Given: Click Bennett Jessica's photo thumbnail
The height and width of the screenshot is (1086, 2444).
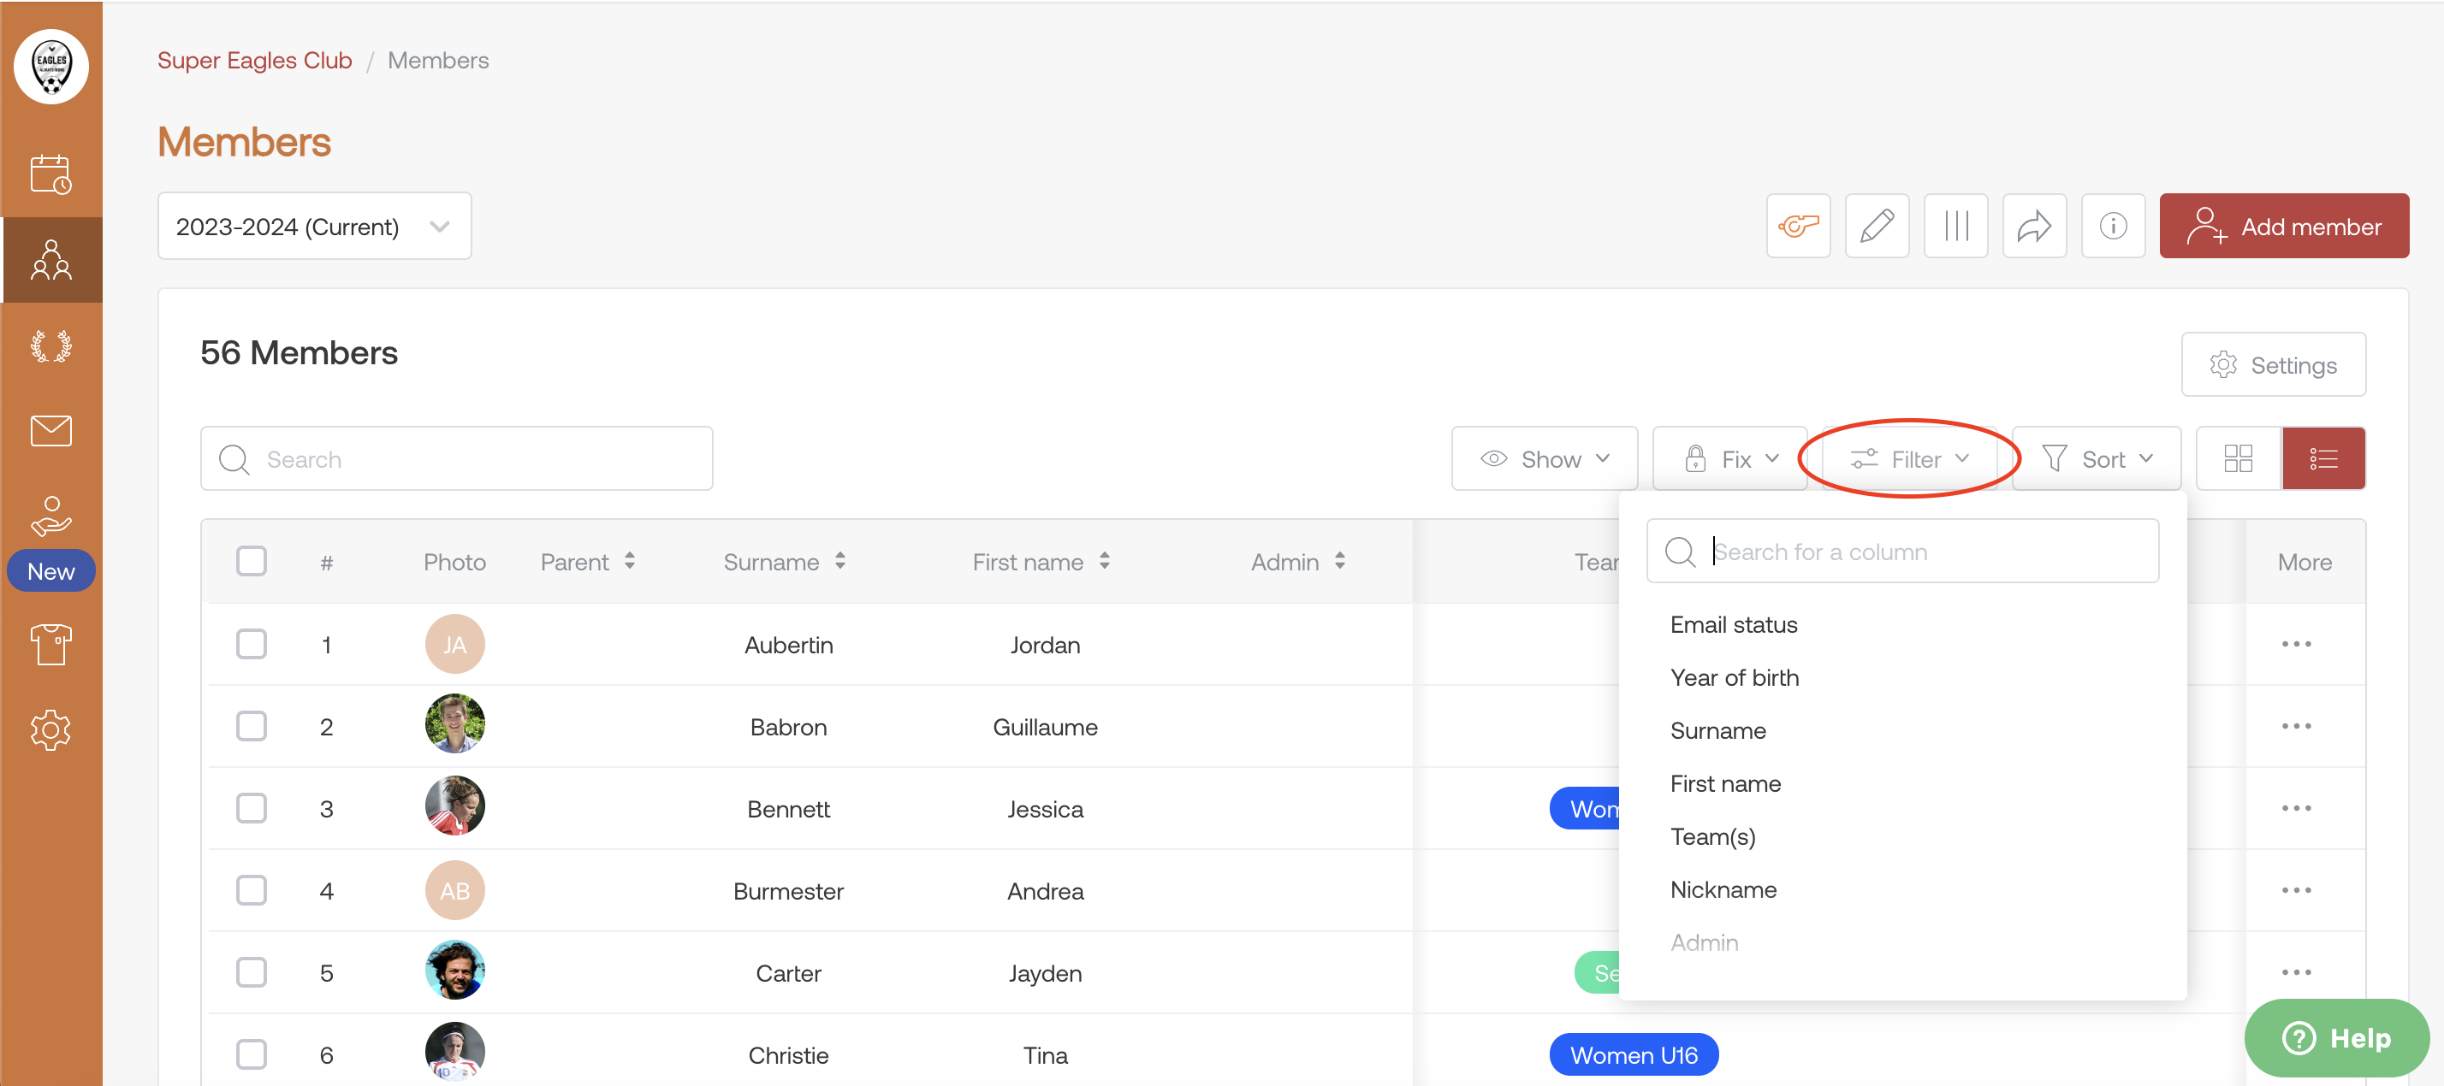Looking at the screenshot, I should coord(454,807).
